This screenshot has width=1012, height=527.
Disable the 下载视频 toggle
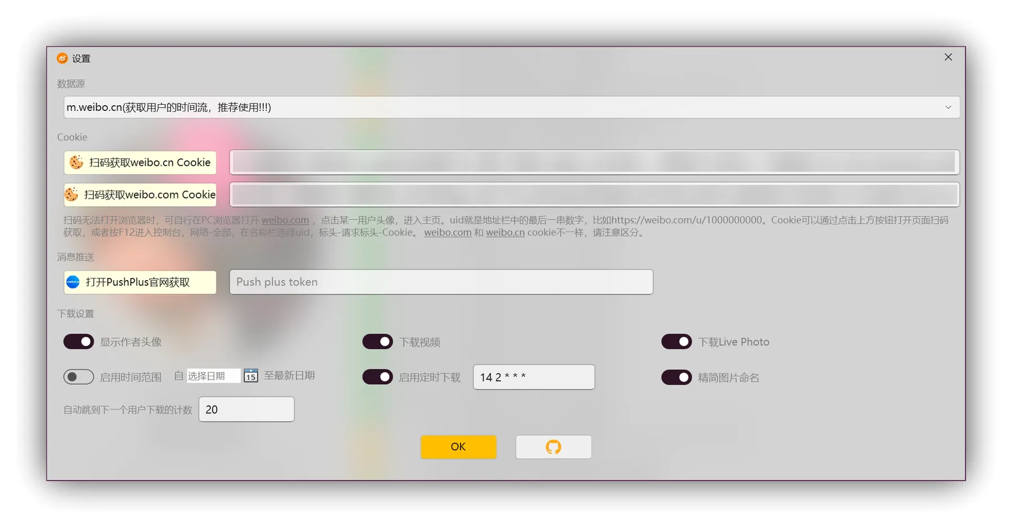pyautogui.click(x=377, y=342)
